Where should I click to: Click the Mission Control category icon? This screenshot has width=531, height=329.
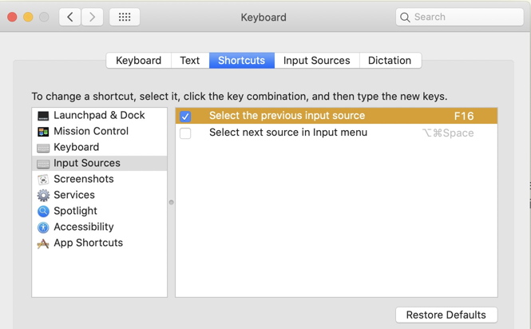[43, 132]
